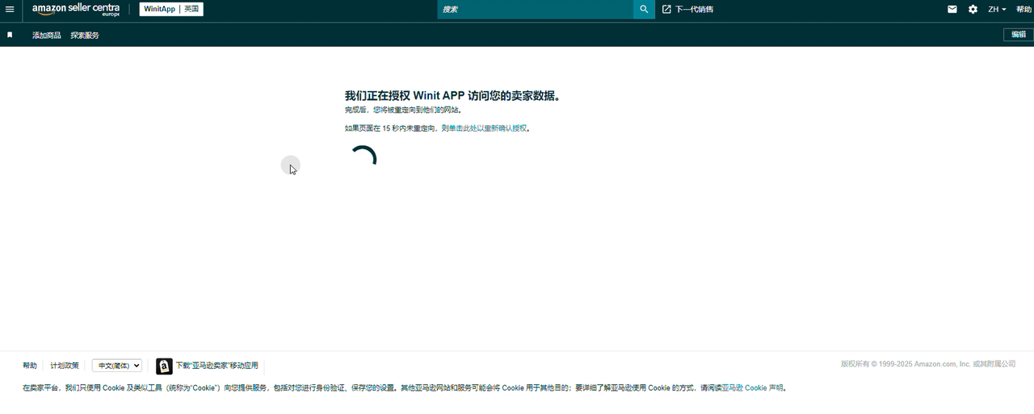Open the mail messages icon
The image size is (1034, 414).
[952, 10]
